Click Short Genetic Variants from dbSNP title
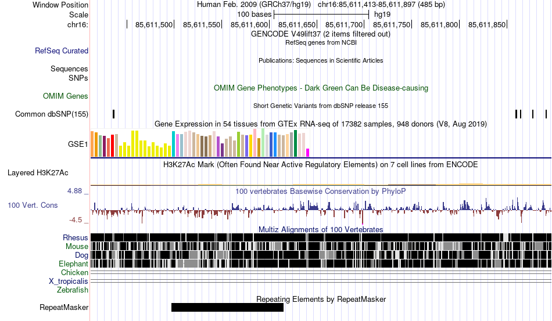 [321, 106]
